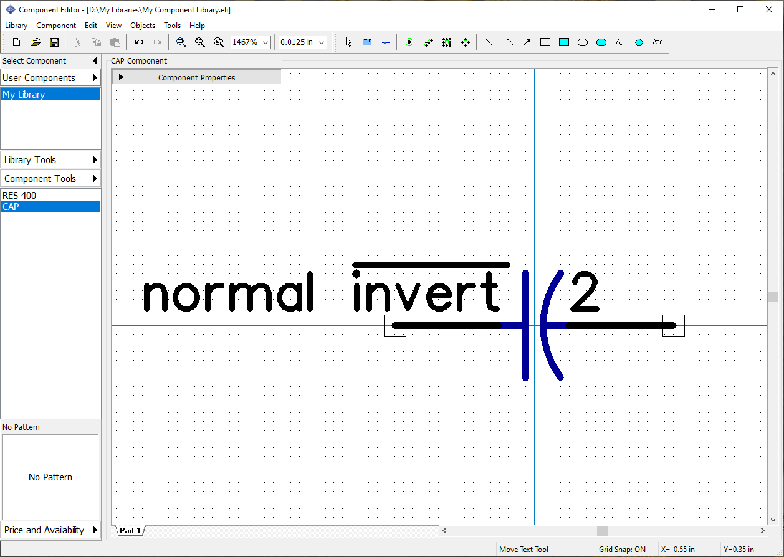This screenshot has width=784, height=557.
Task: Open the 0.0125 in grid size dropdown
Action: pos(322,42)
